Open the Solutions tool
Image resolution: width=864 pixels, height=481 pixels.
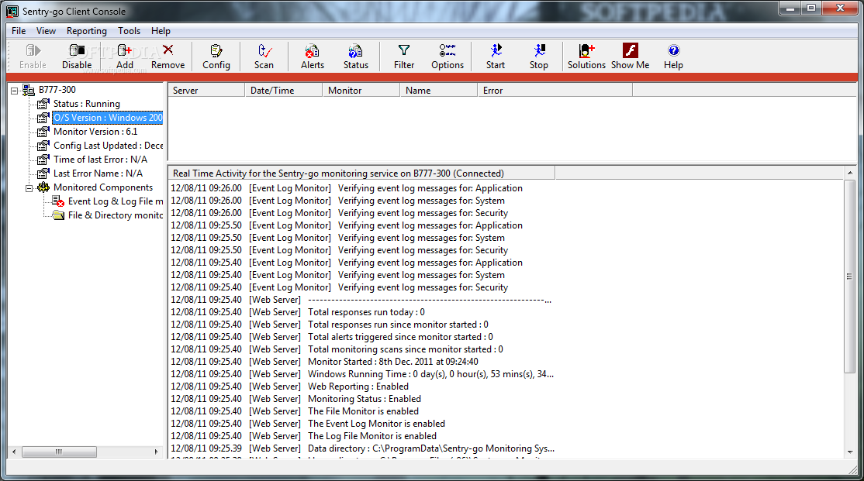click(x=586, y=50)
